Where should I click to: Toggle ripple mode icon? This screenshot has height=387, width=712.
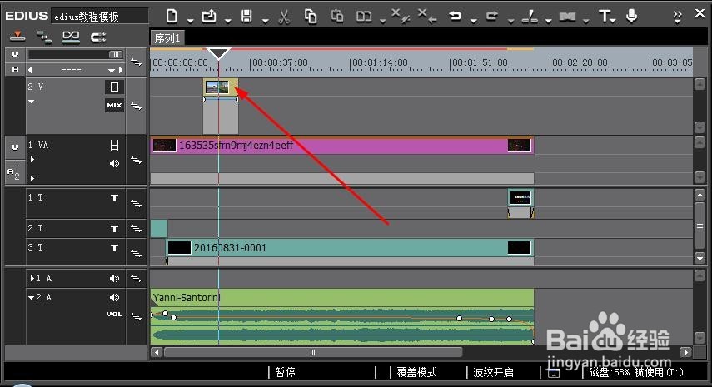click(71, 37)
